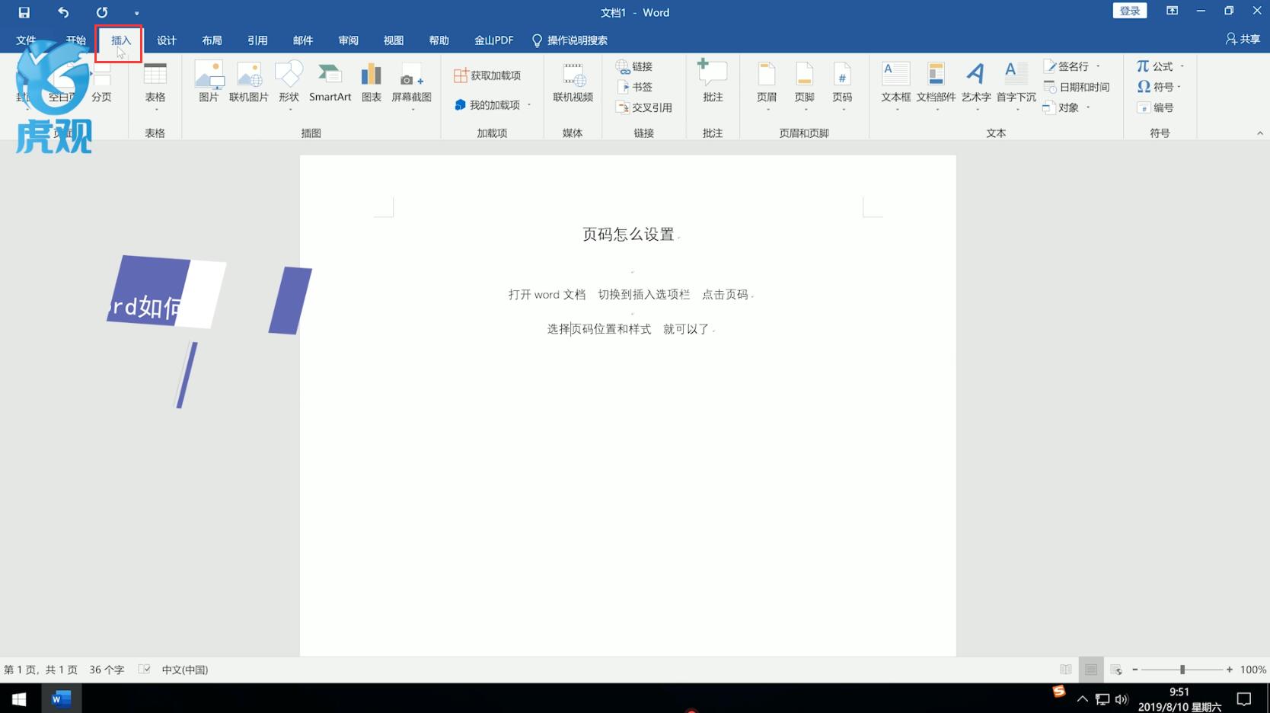Viewport: 1270px width, 713px height.
Task: Undo the last action
Action: pyautogui.click(x=63, y=12)
